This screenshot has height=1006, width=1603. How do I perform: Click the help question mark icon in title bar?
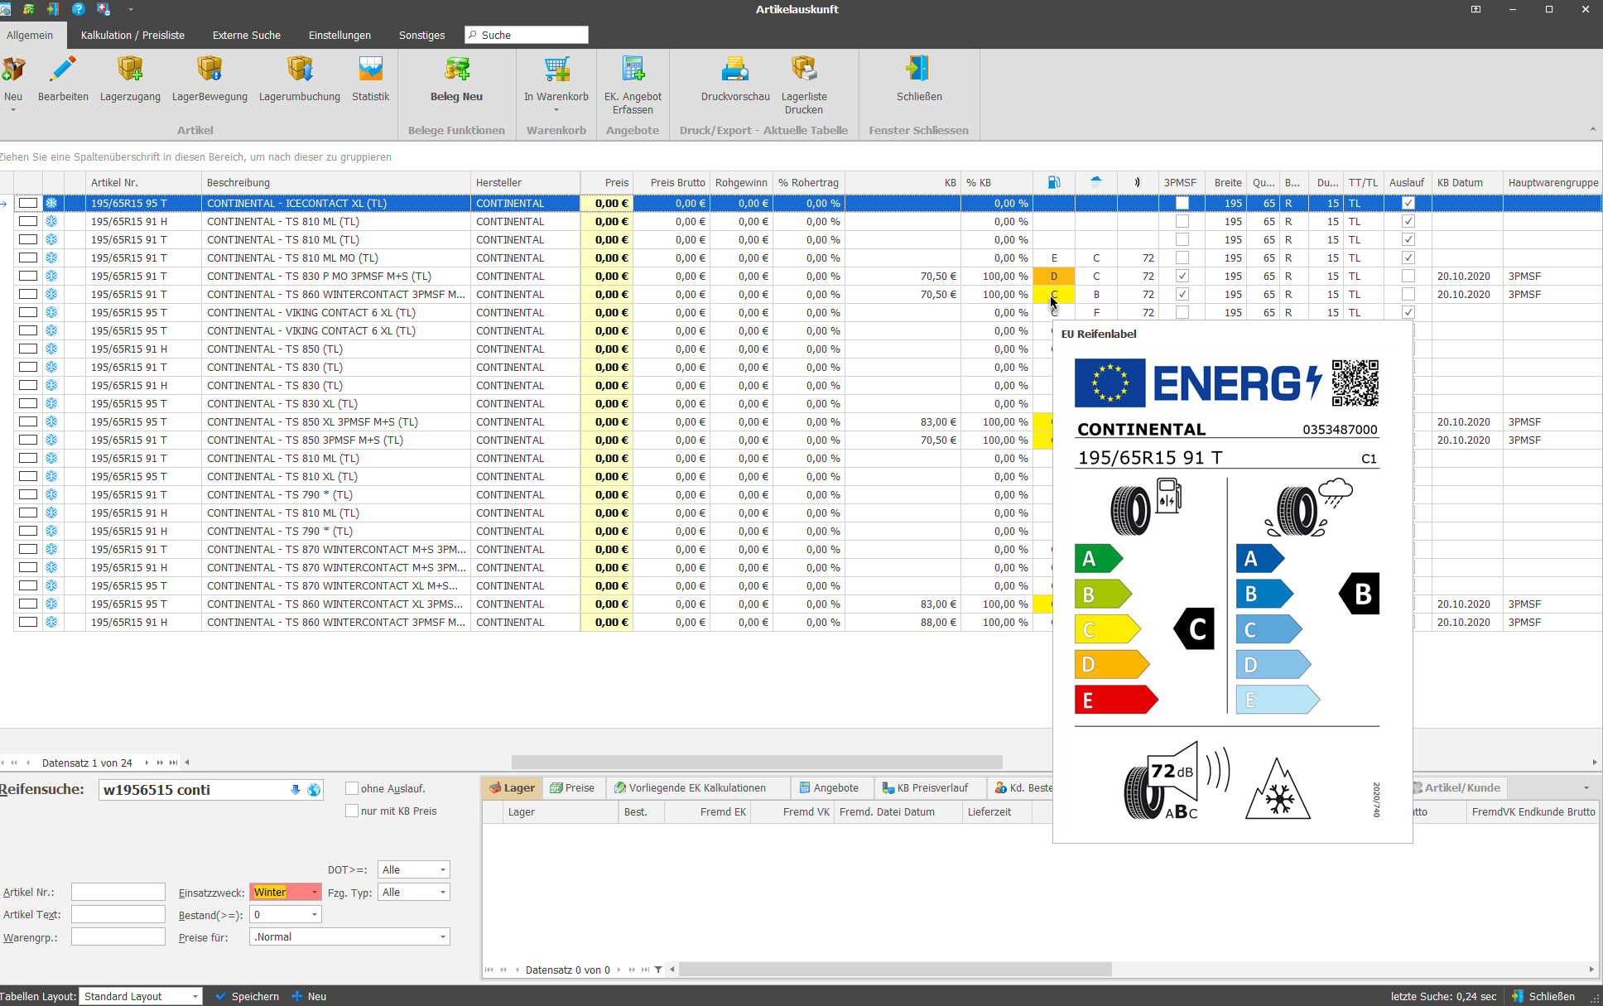point(79,9)
